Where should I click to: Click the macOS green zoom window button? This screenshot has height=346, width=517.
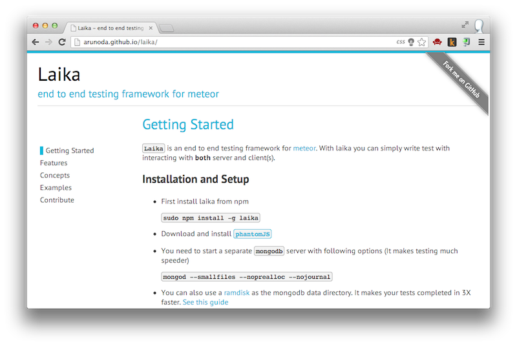tap(55, 26)
